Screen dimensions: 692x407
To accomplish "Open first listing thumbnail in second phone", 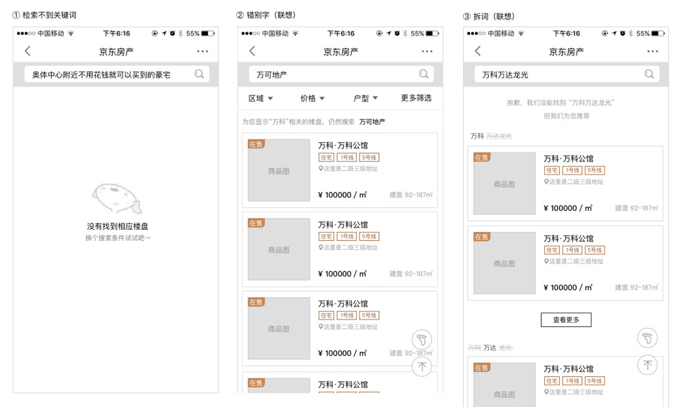I will pos(279,170).
